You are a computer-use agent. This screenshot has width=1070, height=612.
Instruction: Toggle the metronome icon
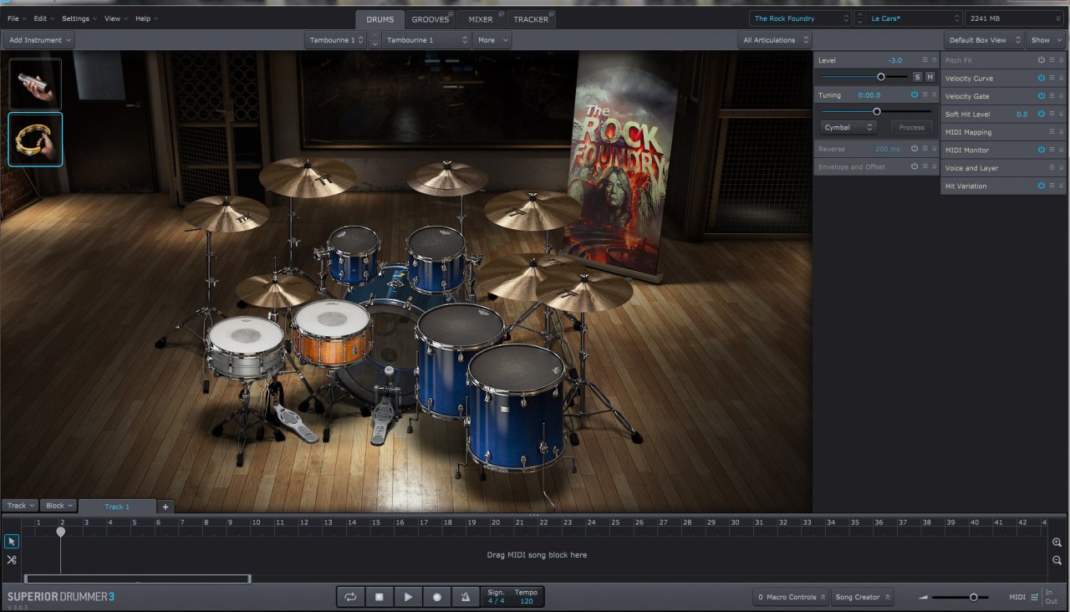click(466, 597)
